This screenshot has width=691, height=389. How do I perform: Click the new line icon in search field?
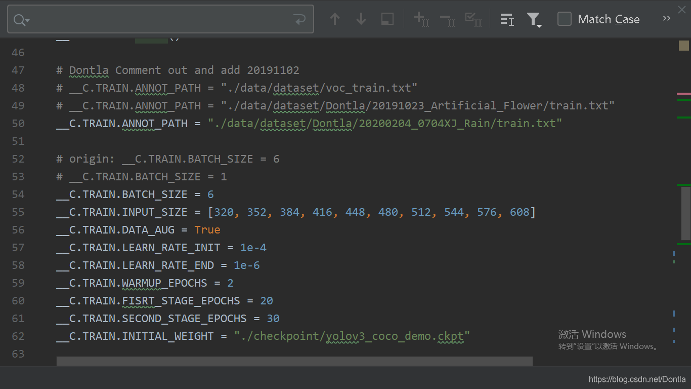click(x=299, y=20)
